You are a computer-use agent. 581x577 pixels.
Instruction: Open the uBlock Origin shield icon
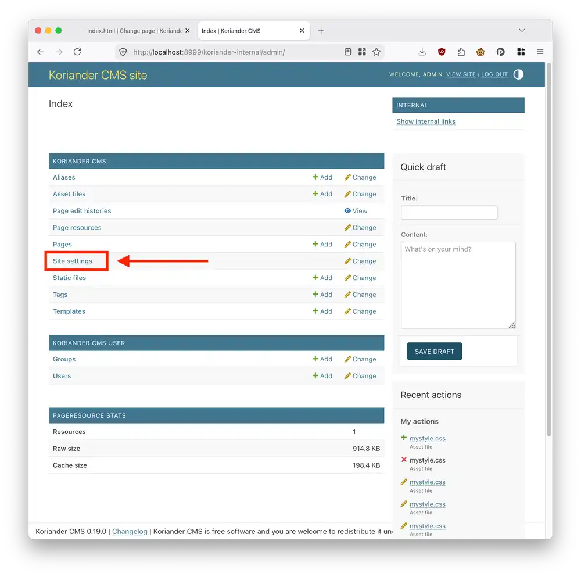coord(442,52)
